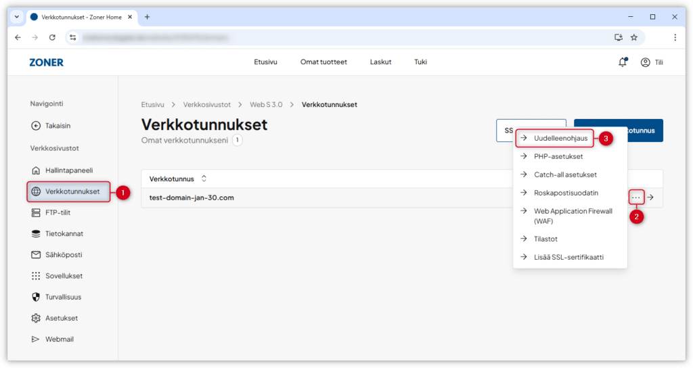
Task: Click the Verkkosivustot breadcrumb link
Action: click(206, 105)
